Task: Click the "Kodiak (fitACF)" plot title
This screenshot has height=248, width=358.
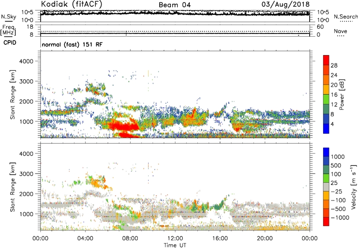Action: (x=72, y=4)
